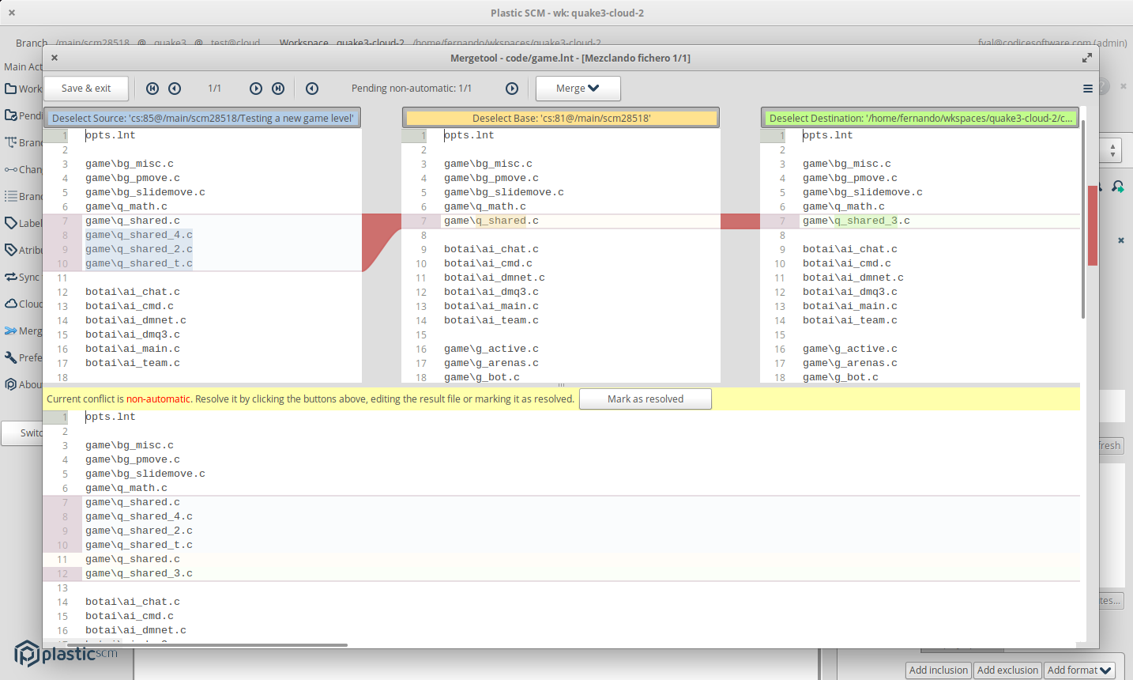The image size is (1133, 680).
Task: Close the Mergetool dialog
Action: point(55,58)
